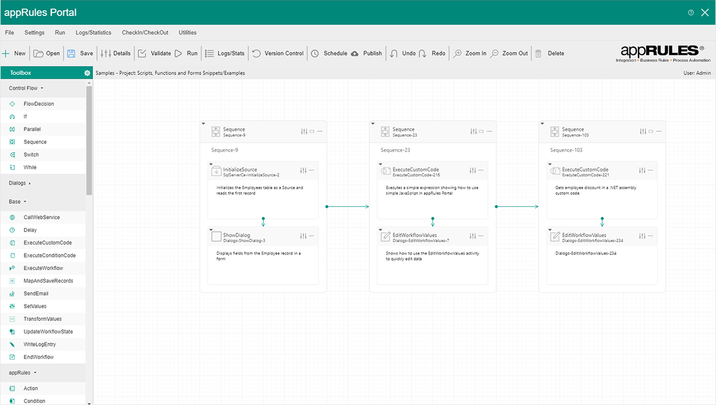Open Logs/Stats from toolbar
Viewport: 716px width, 405px height.
[225, 53]
